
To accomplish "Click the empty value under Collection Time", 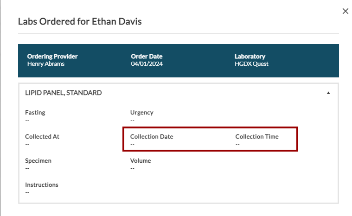I will pyautogui.click(x=237, y=144).
